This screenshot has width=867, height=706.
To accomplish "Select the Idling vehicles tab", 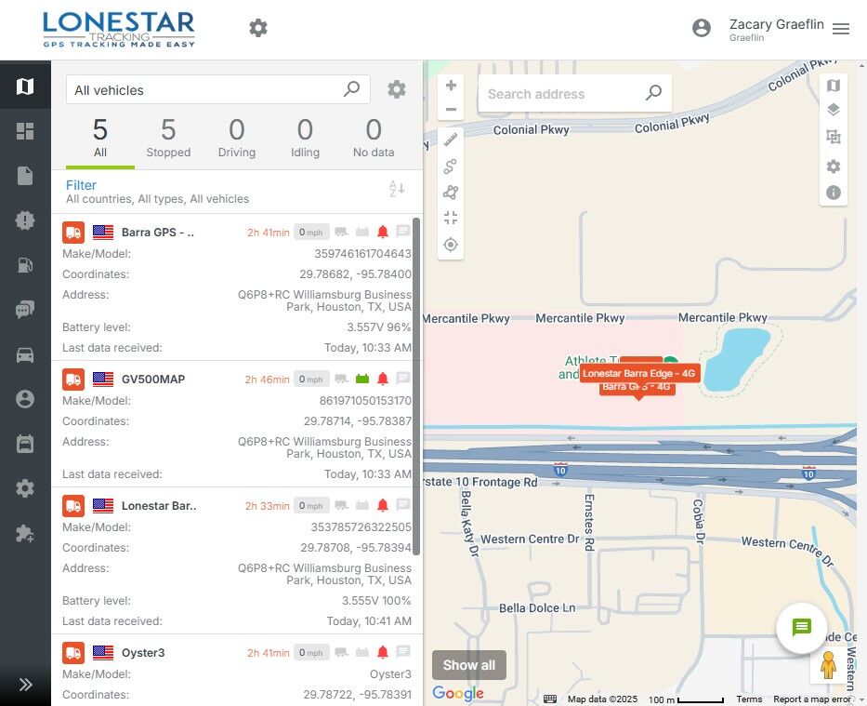I will 305,139.
